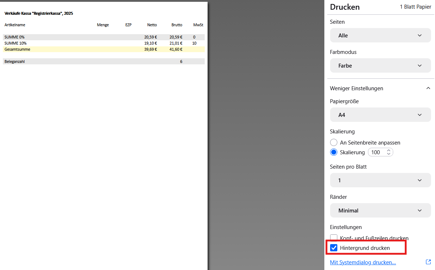The width and height of the screenshot is (435, 270).
Task: Open the Farbmodus dropdown set to Farbe
Action: click(380, 66)
